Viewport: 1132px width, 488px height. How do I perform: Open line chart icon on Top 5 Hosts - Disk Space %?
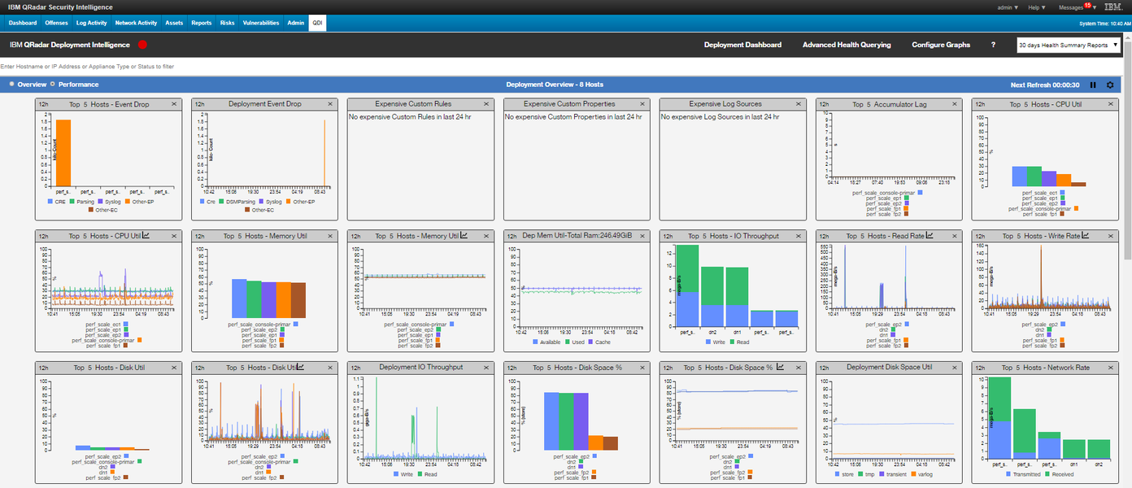[x=780, y=368]
